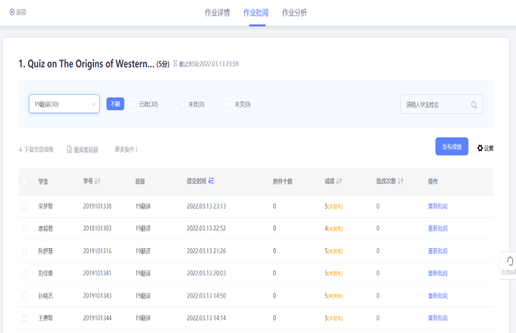Click 重新批阅 link for 廖毅君

(x=438, y=229)
